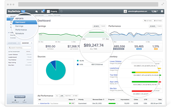Click the BuySellAds PRO logo
The width and height of the screenshot is (171, 107).
[16, 11]
